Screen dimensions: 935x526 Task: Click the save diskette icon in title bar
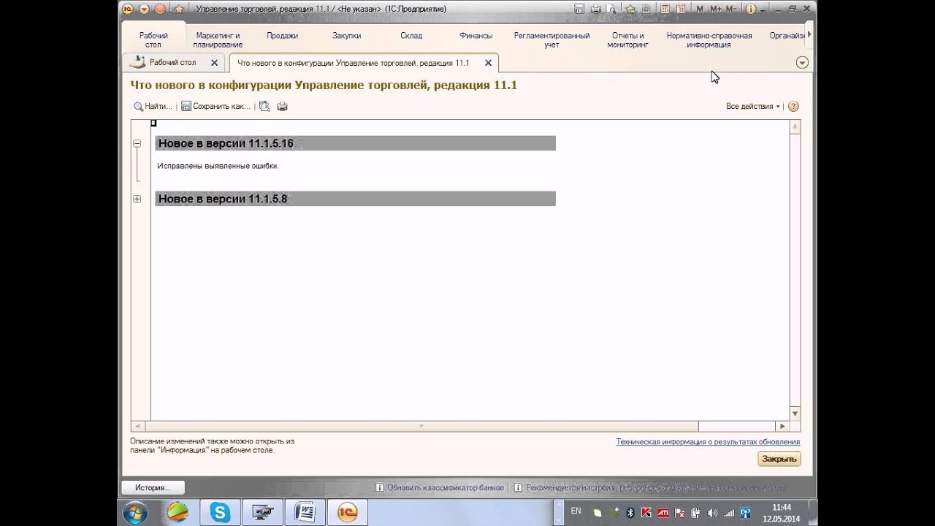click(579, 9)
